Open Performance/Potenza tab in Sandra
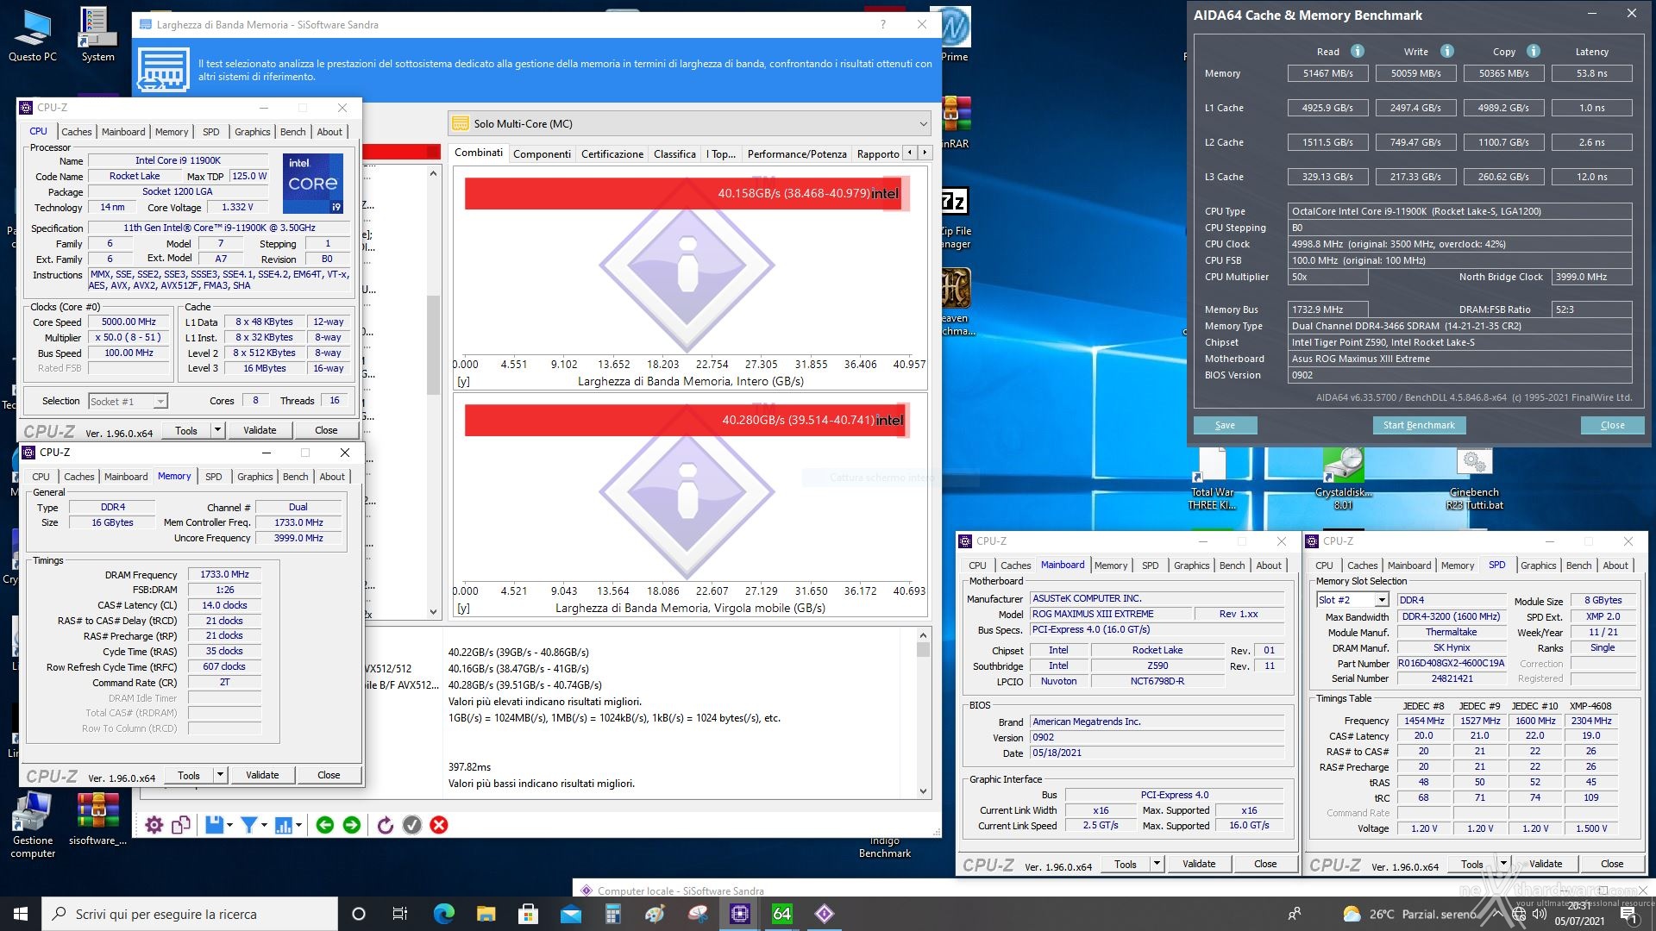The image size is (1656, 931). [x=797, y=153]
